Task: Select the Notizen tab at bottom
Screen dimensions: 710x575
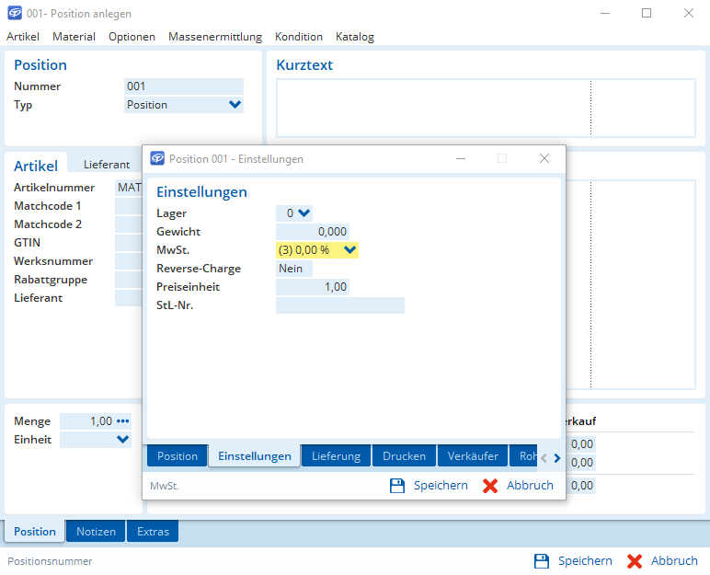Action: tap(96, 532)
